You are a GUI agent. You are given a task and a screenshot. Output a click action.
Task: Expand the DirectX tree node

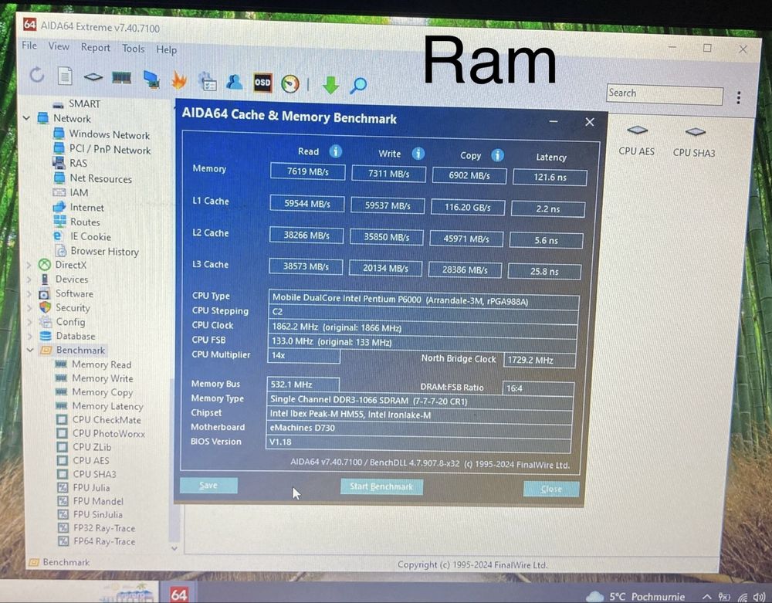coord(29,265)
